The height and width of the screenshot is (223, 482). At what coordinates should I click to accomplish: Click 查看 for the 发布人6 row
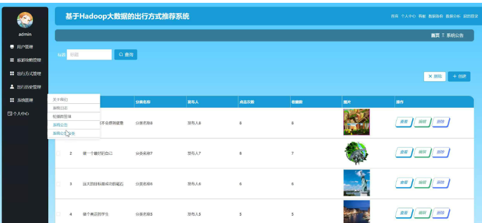[404, 183]
